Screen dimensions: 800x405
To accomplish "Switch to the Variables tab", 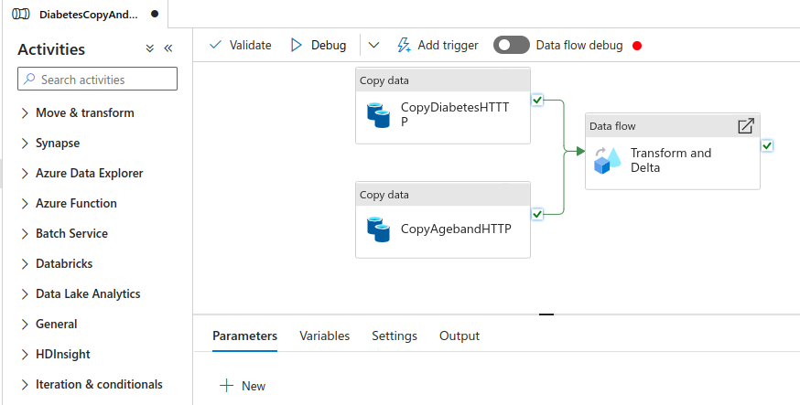I will click(x=325, y=336).
